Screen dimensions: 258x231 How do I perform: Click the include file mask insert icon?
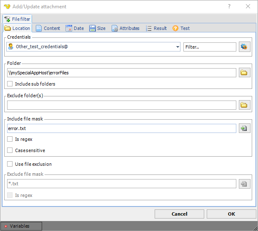pyautogui.click(x=244, y=128)
